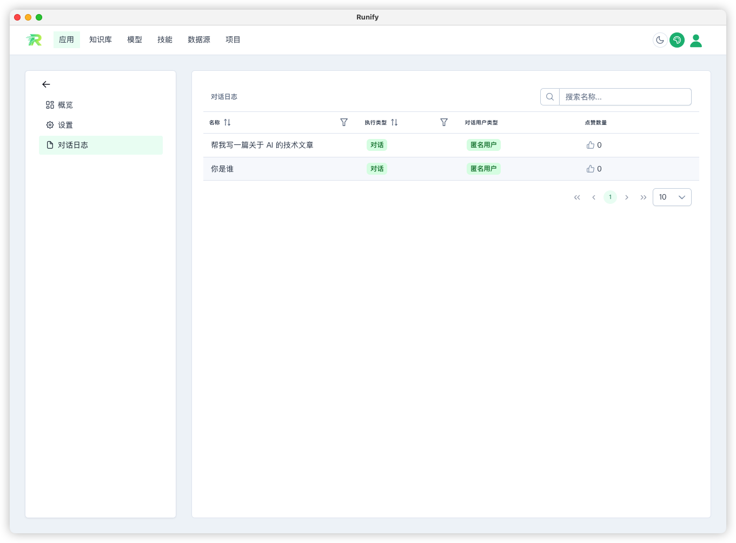The image size is (736, 543).
Task: Click the search magnifier icon
Action: tap(550, 97)
